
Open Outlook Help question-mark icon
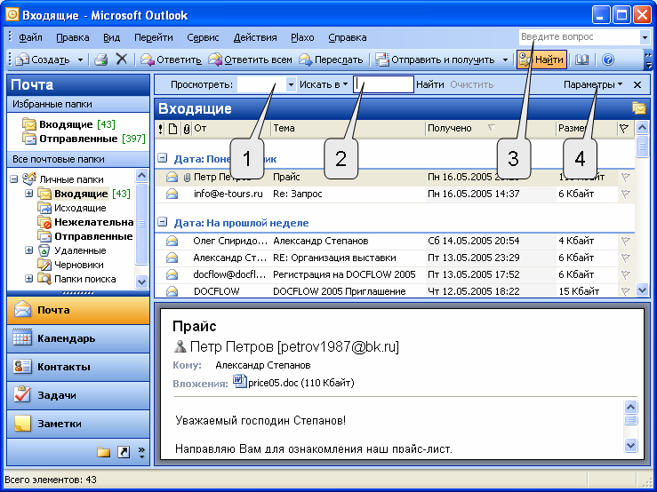(x=608, y=60)
